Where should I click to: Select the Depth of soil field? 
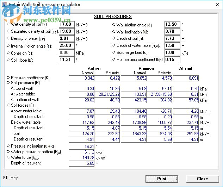click(x=172, y=38)
